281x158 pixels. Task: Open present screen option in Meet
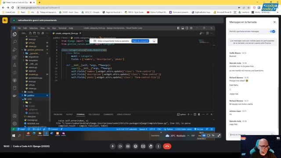(143, 146)
